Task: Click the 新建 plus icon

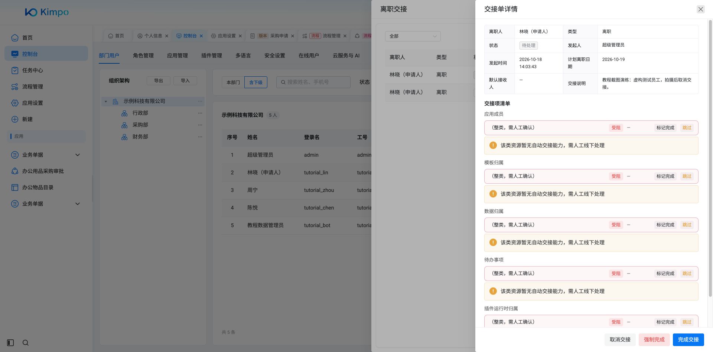Action: pos(15,119)
